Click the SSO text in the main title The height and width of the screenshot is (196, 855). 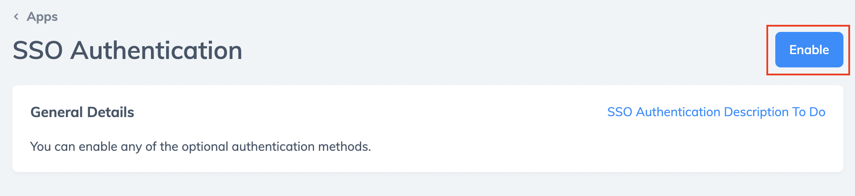coord(38,50)
